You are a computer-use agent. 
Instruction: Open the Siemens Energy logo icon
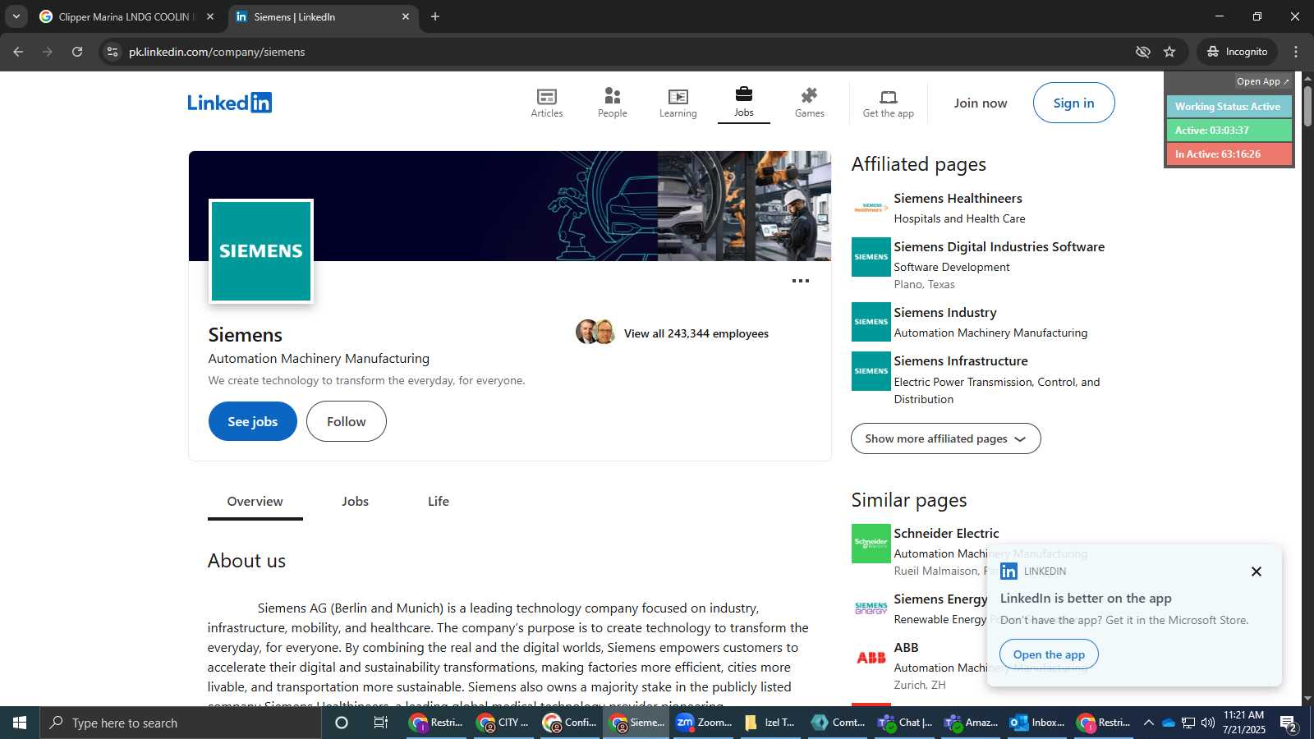pos(871,608)
